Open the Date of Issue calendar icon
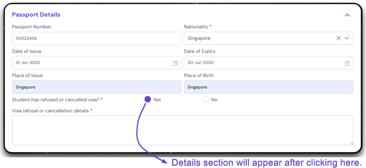Image resolution: width=366 pixels, height=168 pixels. point(176,63)
